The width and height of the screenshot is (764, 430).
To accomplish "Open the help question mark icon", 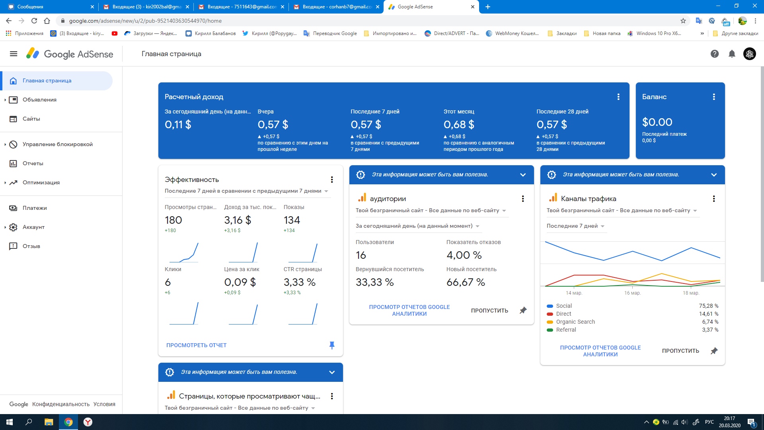I will point(715,54).
